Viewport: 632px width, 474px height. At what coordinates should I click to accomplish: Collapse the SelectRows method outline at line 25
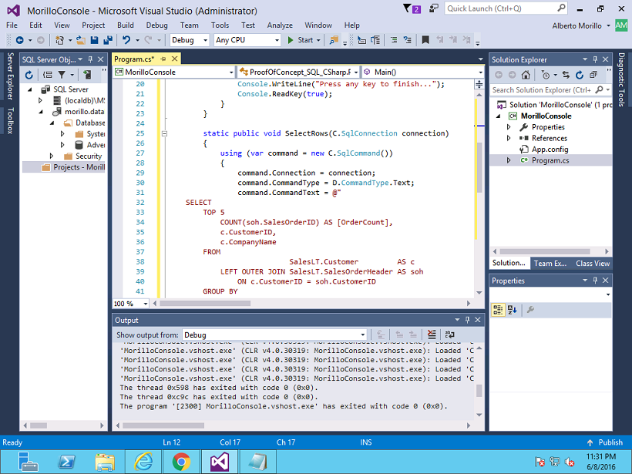click(164, 133)
